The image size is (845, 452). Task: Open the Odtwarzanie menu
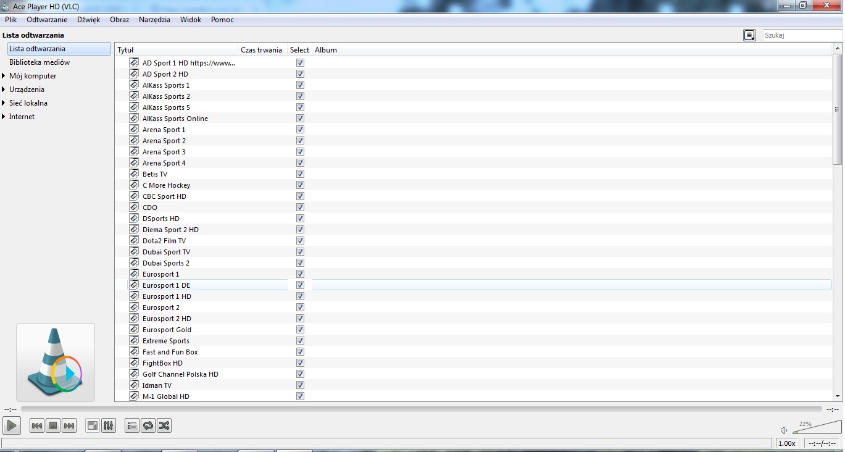pos(47,20)
